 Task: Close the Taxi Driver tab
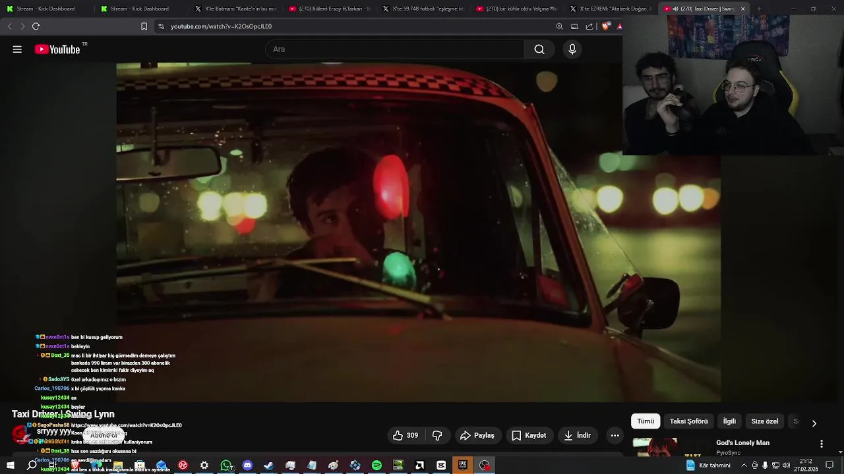[742, 9]
